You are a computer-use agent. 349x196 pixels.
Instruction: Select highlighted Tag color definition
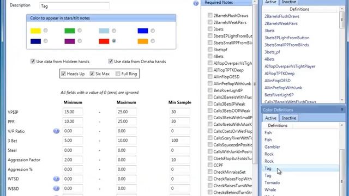(301, 168)
